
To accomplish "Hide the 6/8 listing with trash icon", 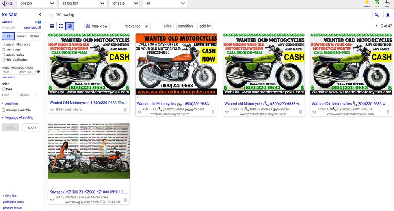I will (x=213, y=112).
